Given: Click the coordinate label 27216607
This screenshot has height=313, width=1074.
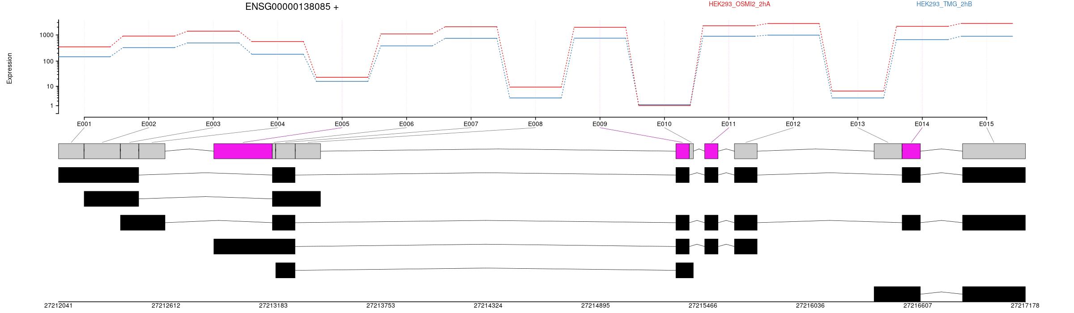Looking at the screenshot, I should point(918,306).
